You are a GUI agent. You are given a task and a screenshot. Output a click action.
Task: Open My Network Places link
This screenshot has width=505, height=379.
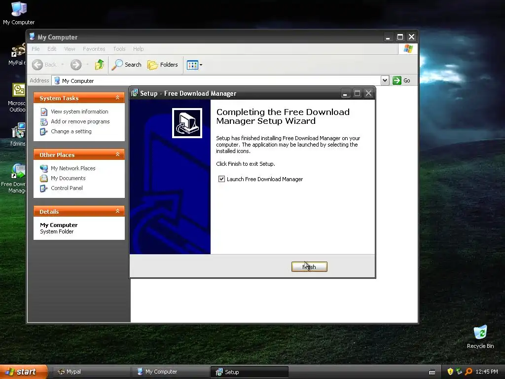(73, 168)
